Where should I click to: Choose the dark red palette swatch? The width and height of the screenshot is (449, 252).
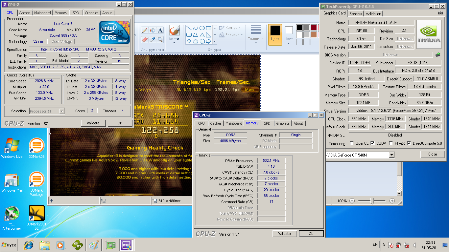[x=314, y=28]
